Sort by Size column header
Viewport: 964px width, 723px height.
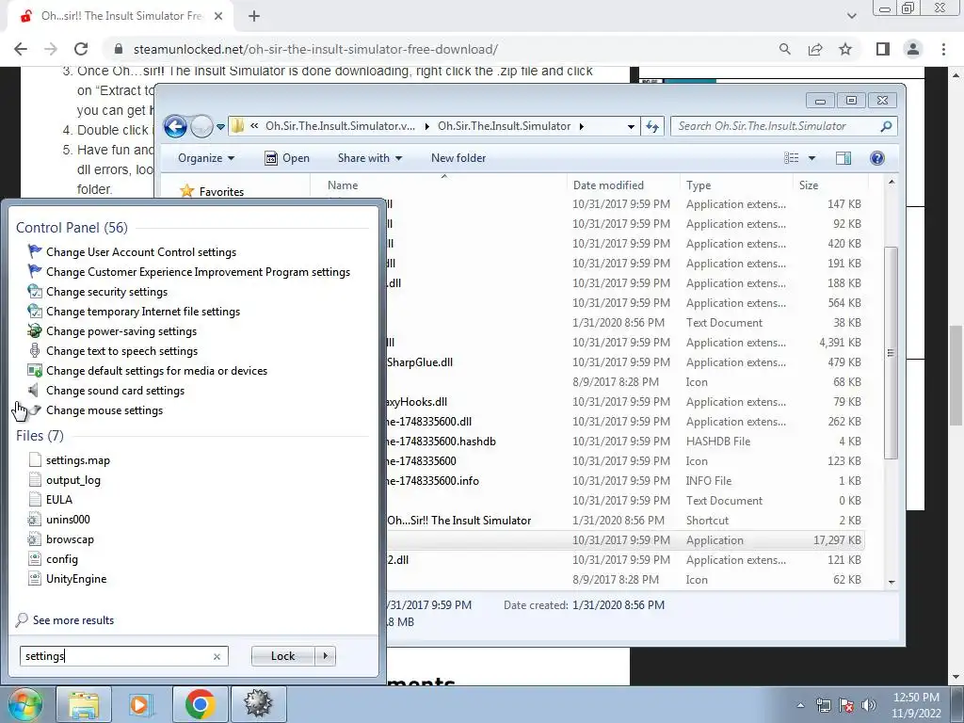(830, 185)
